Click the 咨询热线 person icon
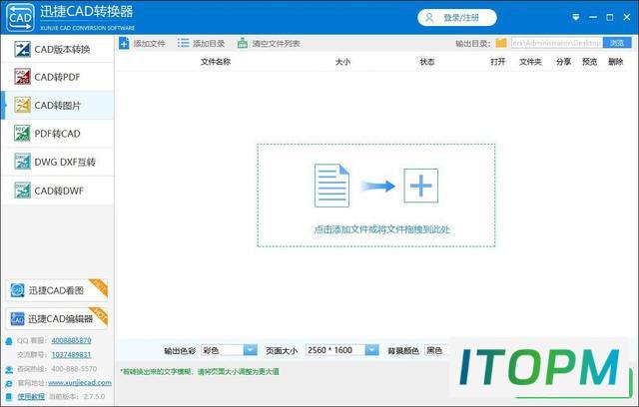This screenshot has width=639, height=407. tap(9, 369)
